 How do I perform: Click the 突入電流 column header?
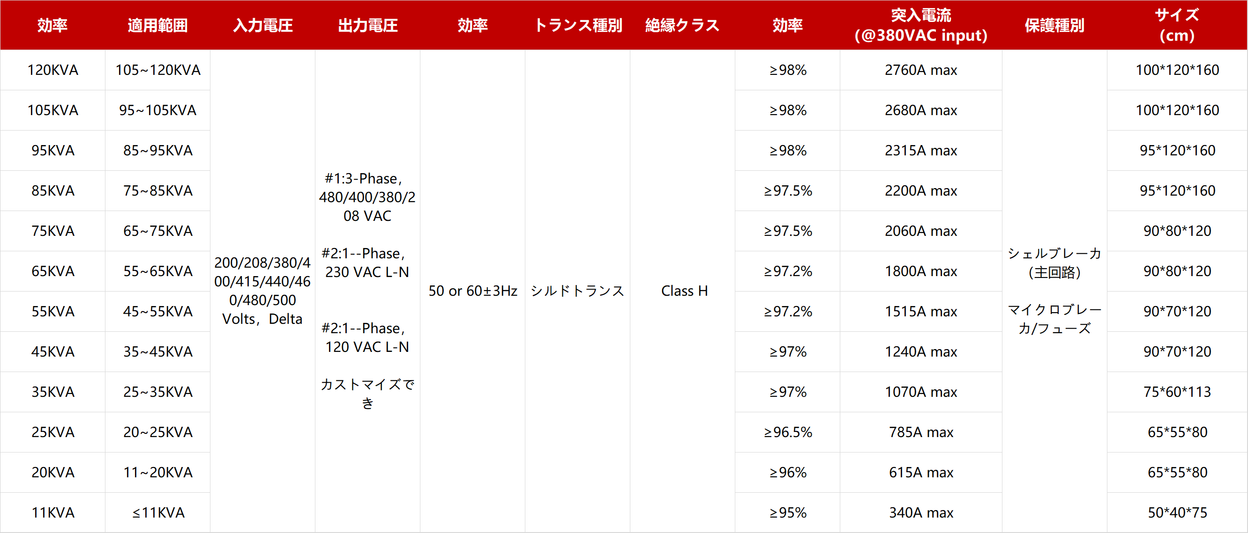point(920,25)
